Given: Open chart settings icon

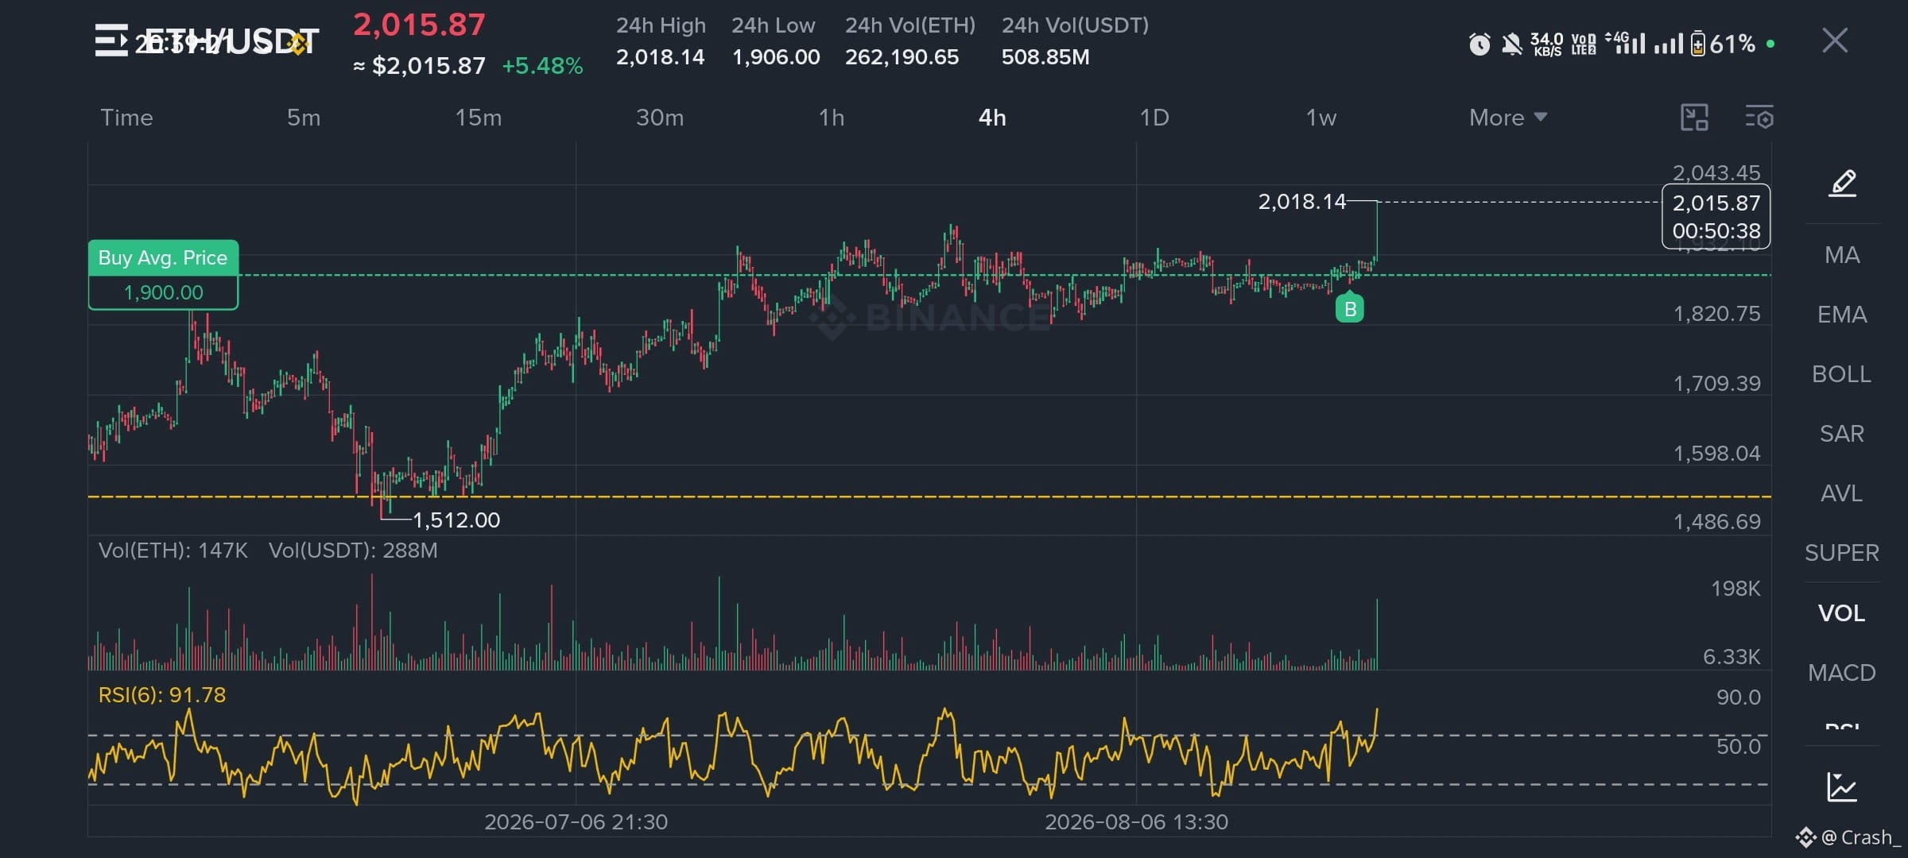Looking at the screenshot, I should [x=1759, y=118].
